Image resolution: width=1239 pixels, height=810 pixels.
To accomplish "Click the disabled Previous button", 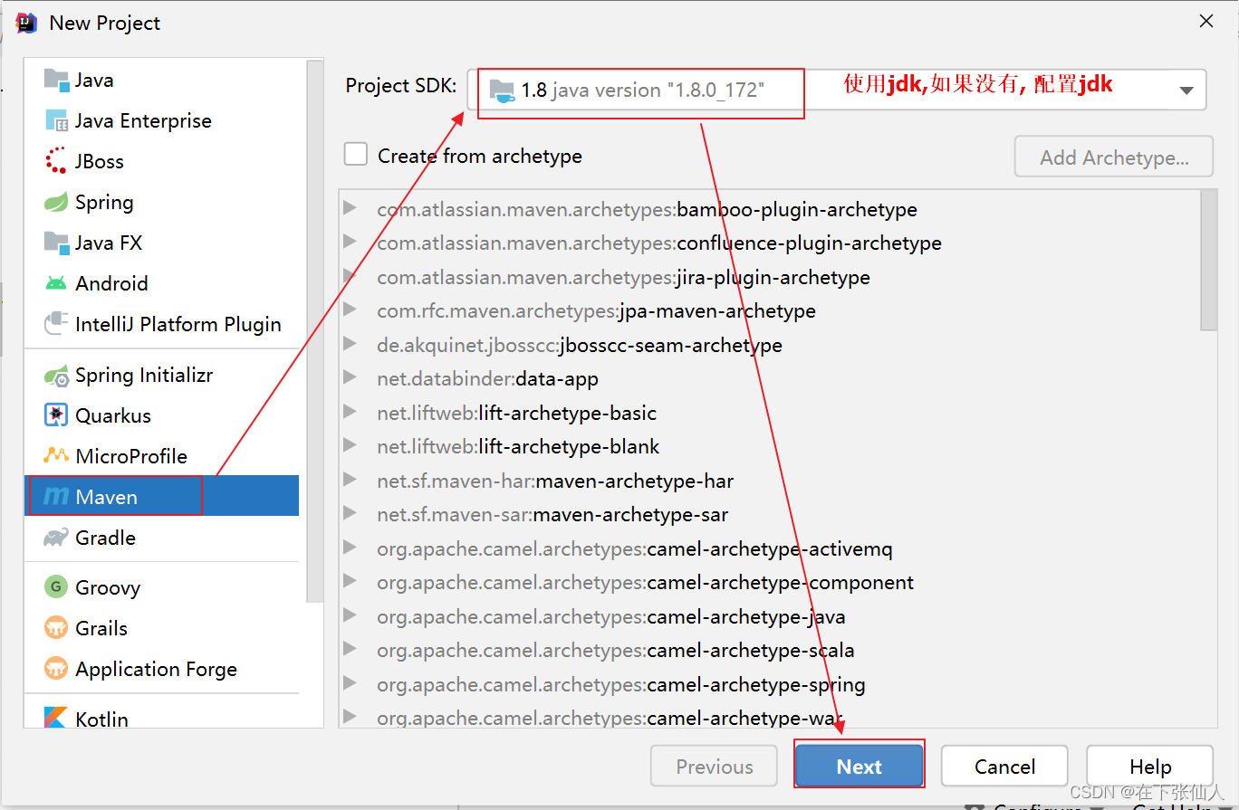I will coord(714,767).
